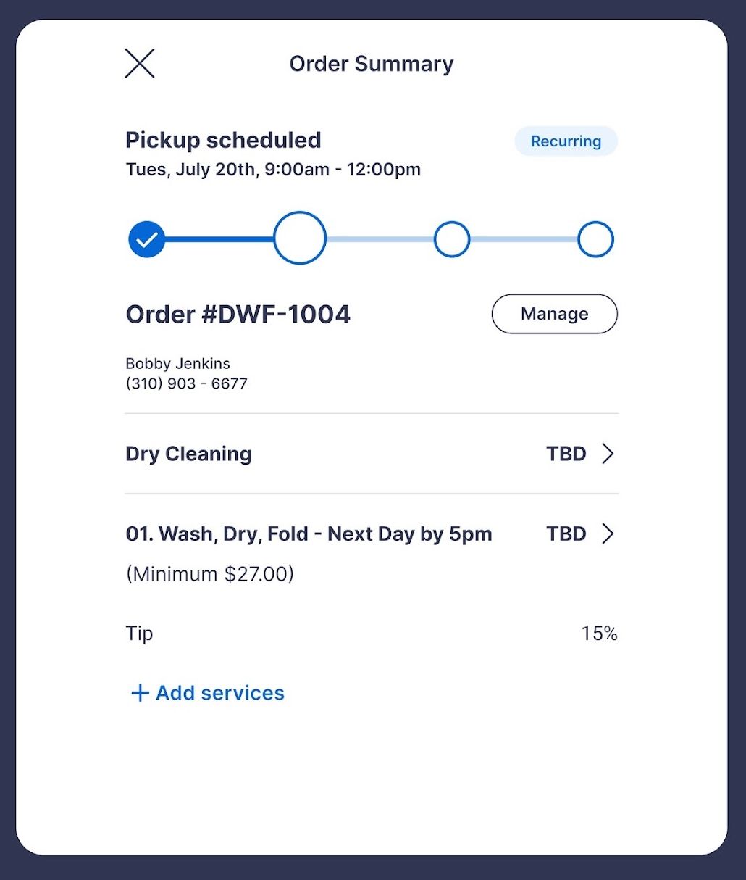Expand Wash, Dry, Fold chevron arrow
The width and height of the screenshot is (746, 880).
608,534
